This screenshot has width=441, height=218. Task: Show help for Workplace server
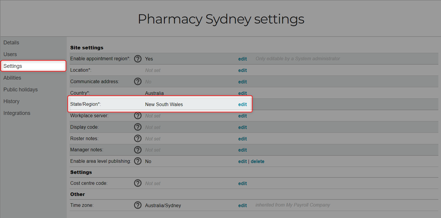pyautogui.click(x=138, y=116)
